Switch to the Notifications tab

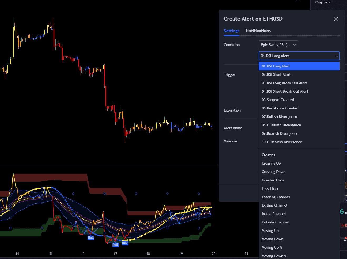[x=258, y=31]
